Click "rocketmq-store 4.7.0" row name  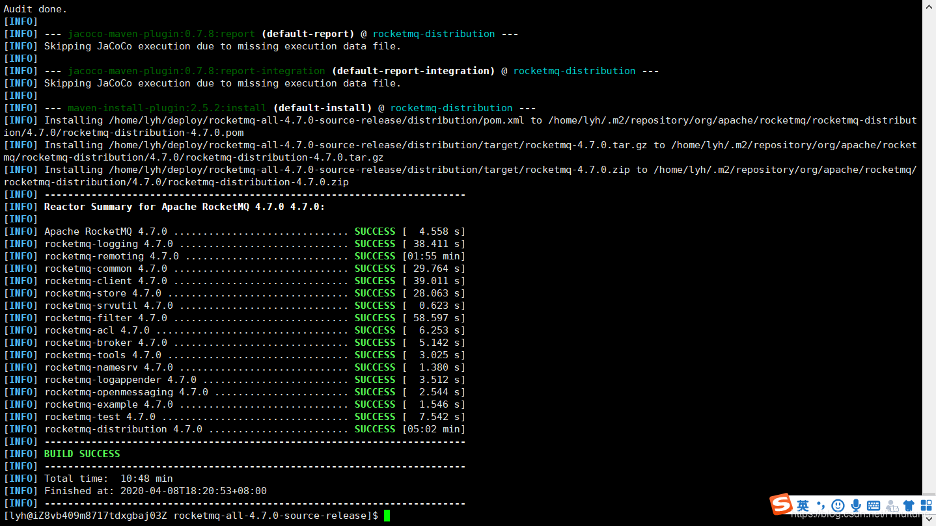103,293
